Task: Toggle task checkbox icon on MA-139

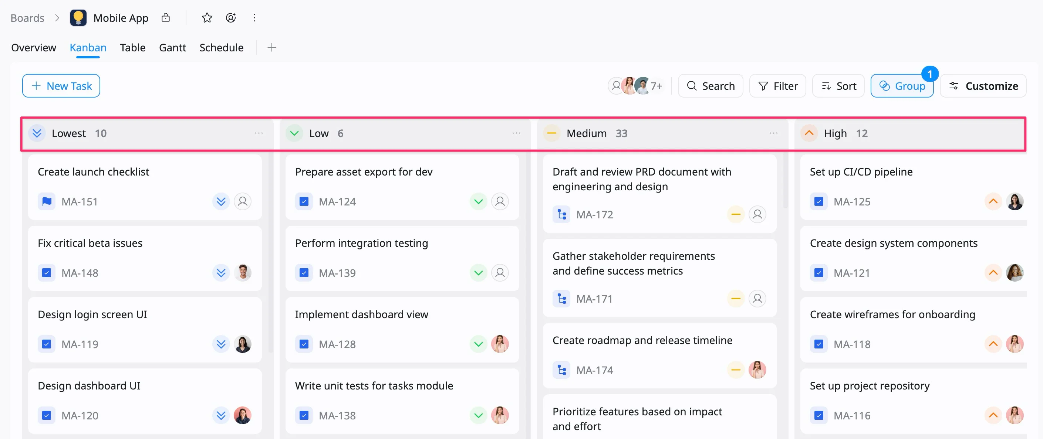Action: tap(304, 273)
